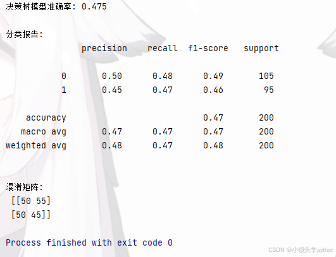Click the precision column header
Screen dimensions: 336x257
[104, 49]
